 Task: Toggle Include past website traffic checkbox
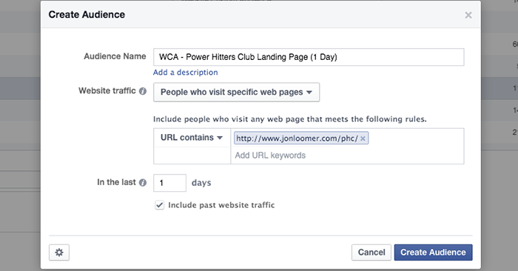click(x=160, y=205)
